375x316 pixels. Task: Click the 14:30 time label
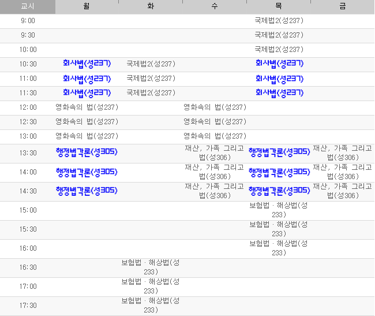tap(28, 191)
